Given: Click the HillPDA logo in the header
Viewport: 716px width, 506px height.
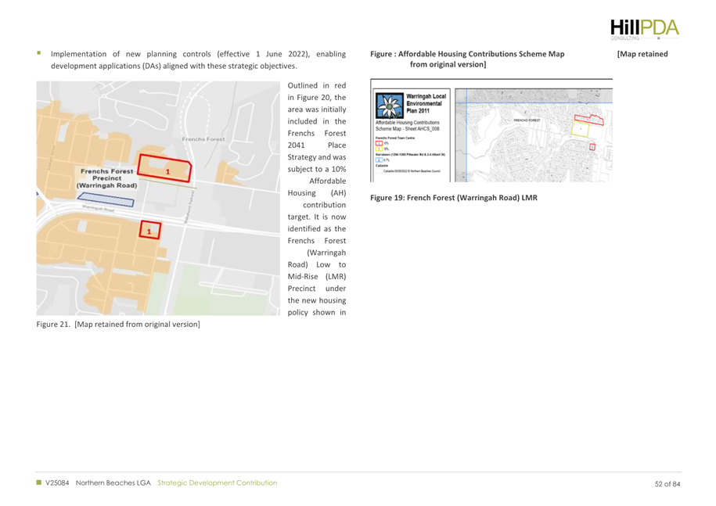Looking at the screenshot, I should [645, 27].
